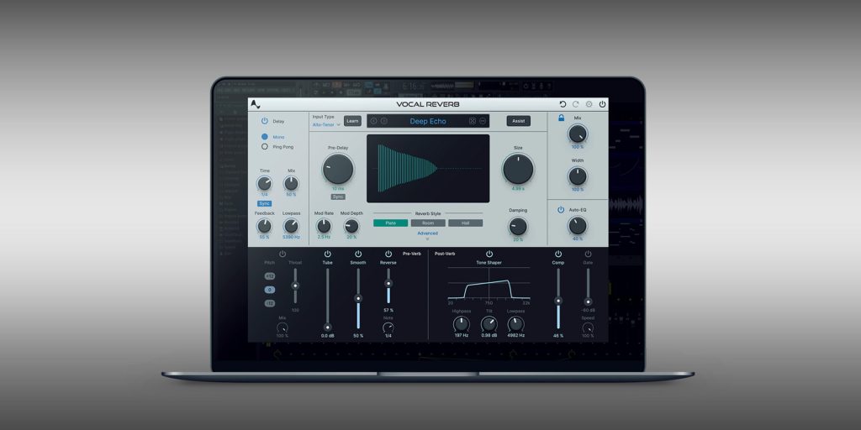Click the Assist button
Viewport: 861px width, 430px height.
coord(518,121)
